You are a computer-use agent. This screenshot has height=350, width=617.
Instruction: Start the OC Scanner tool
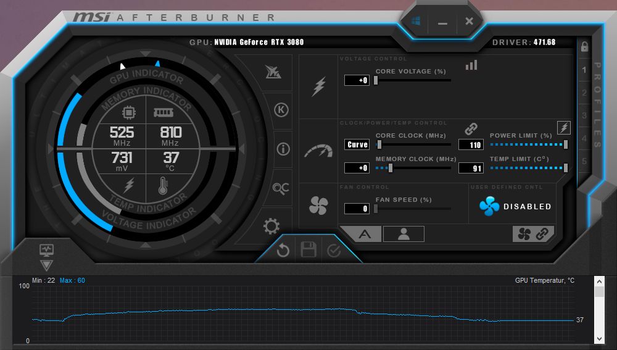point(281,188)
